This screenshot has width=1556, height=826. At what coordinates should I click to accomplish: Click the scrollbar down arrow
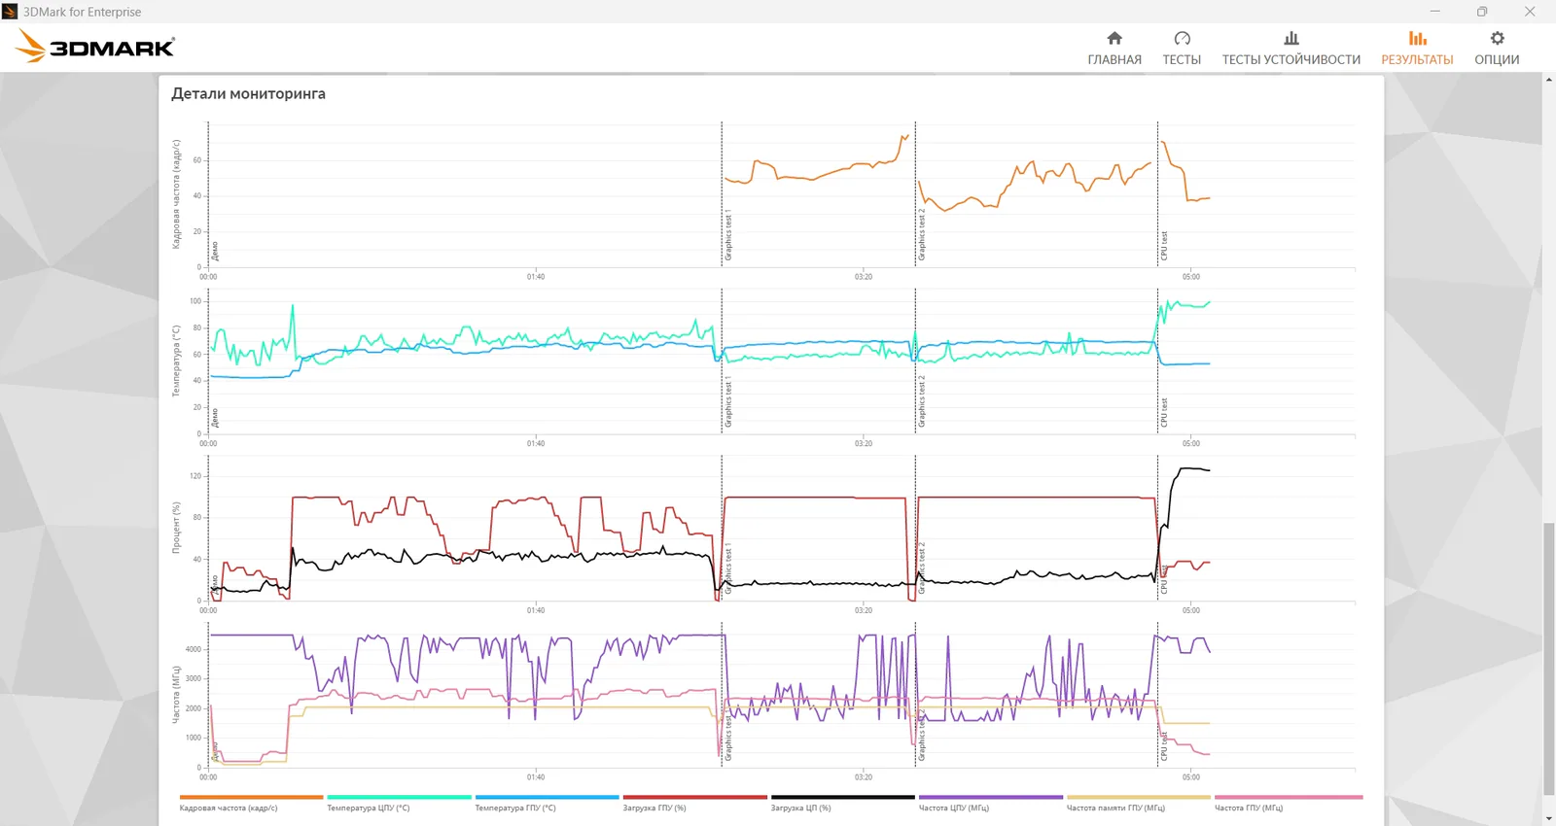click(x=1548, y=819)
